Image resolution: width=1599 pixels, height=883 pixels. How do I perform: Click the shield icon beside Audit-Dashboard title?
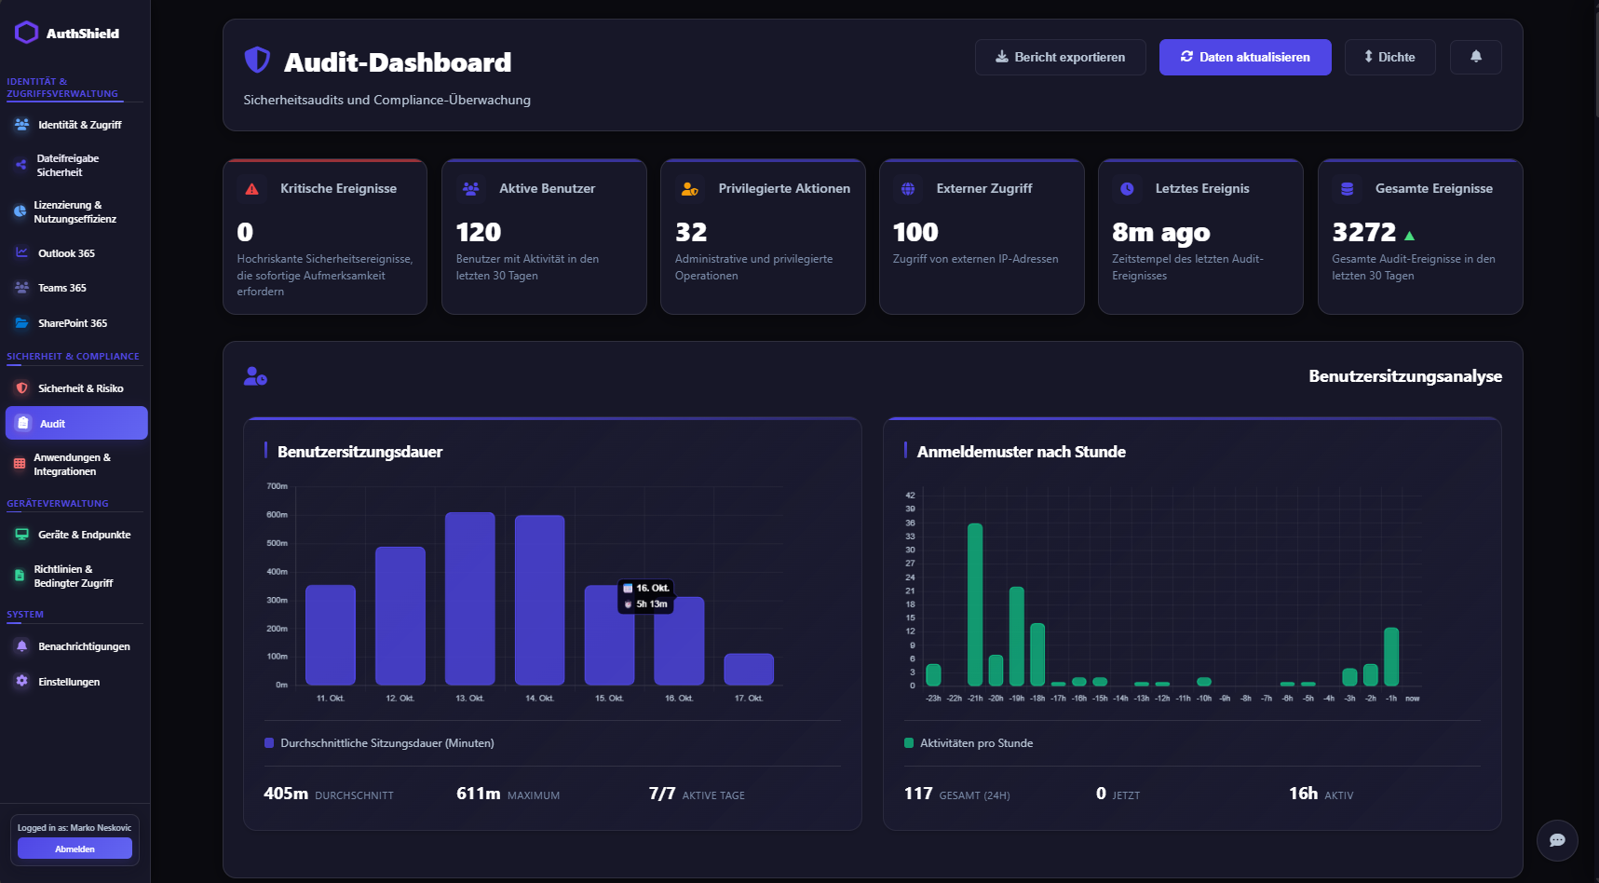[257, 61]
